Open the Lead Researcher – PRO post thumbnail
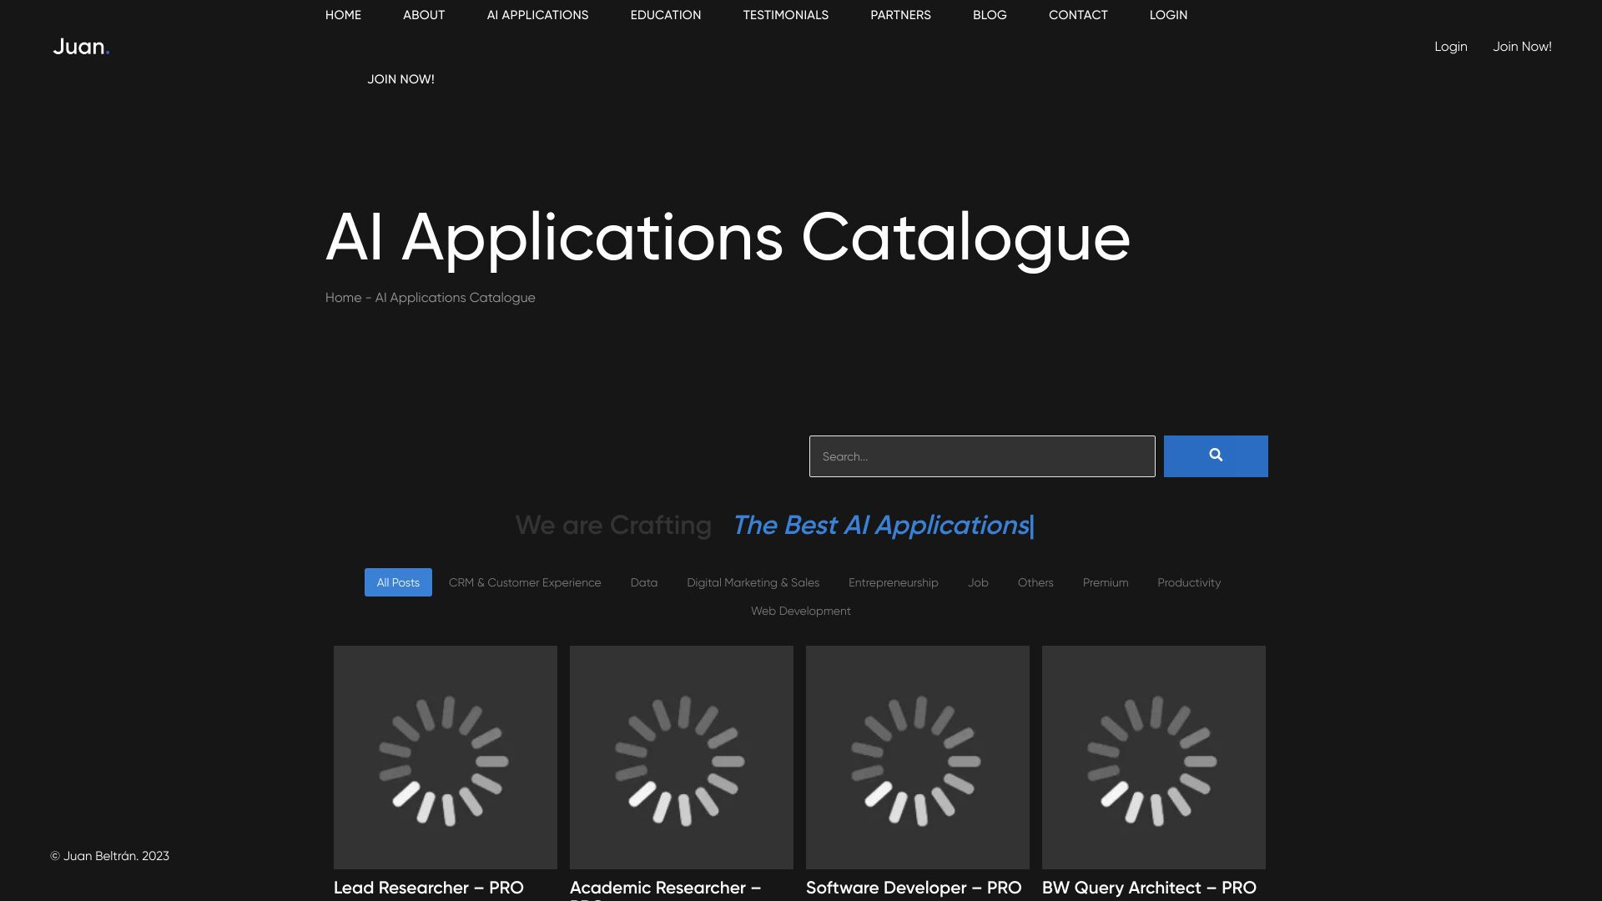 pyautogui.click(x=445, y=757)
